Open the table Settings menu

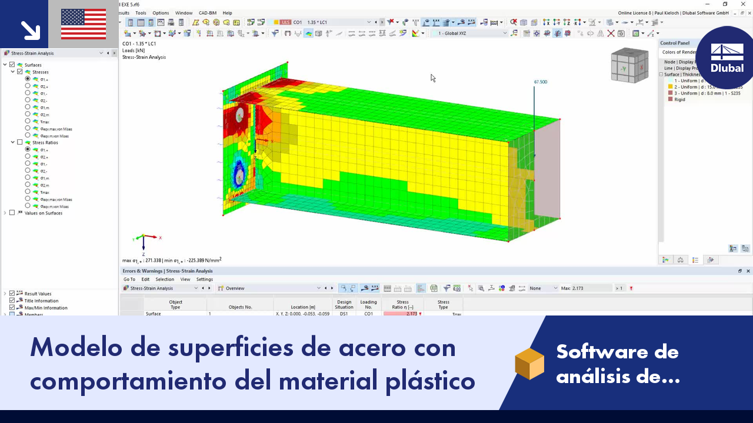click(205, 280)
